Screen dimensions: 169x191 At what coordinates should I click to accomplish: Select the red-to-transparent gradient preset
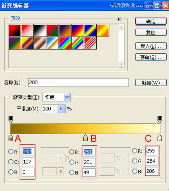[x=27, y=30]
